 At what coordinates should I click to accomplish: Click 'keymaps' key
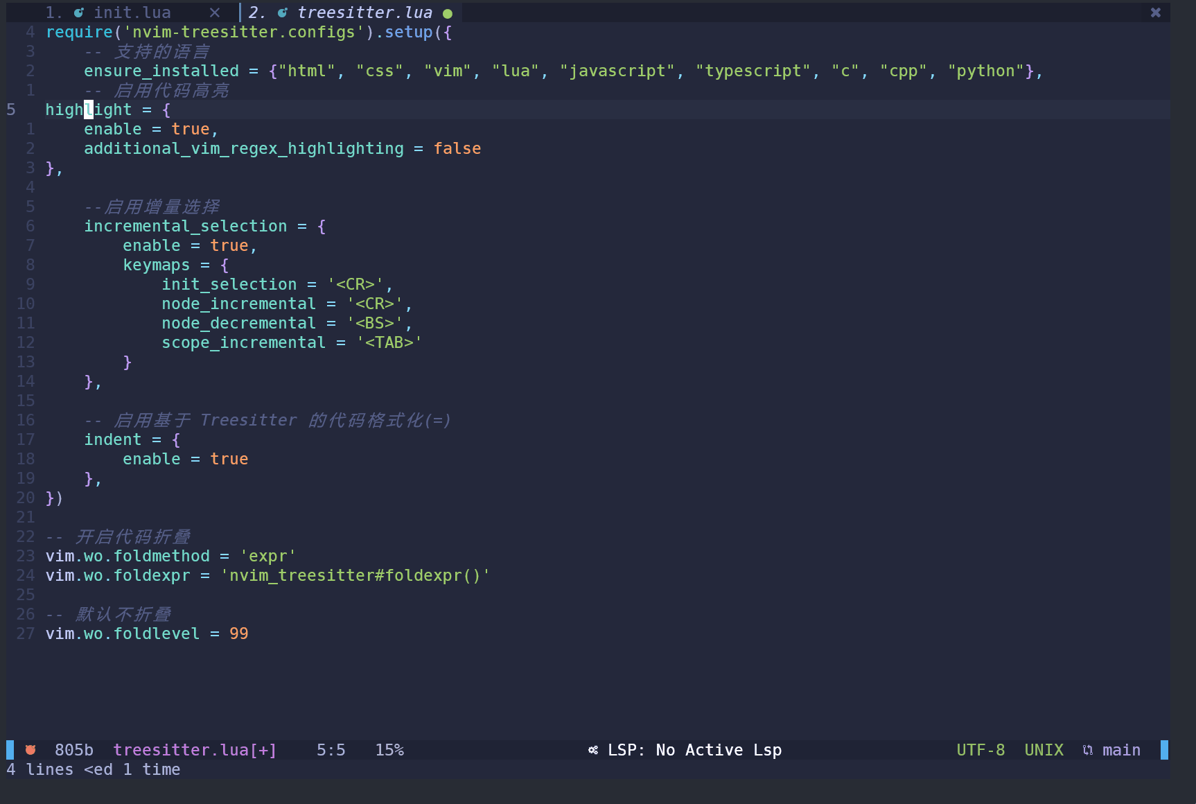tap(157, 265)
